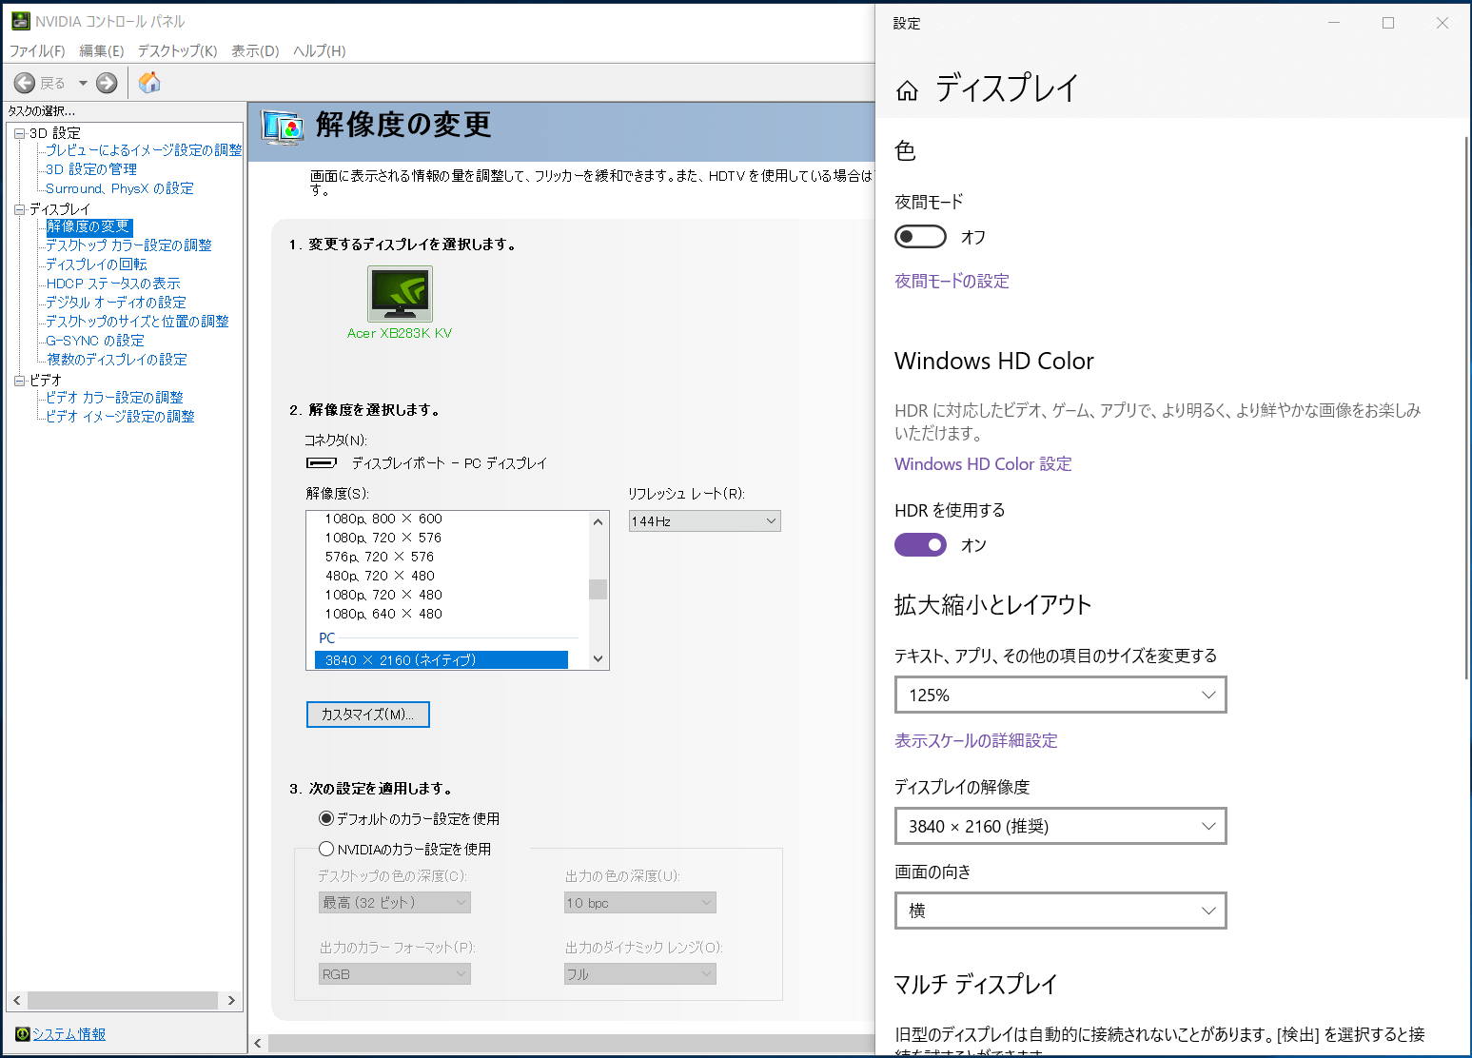Select HDCP ステータスの表示 tree item
1472x1058 pixels.
[113, 284]
